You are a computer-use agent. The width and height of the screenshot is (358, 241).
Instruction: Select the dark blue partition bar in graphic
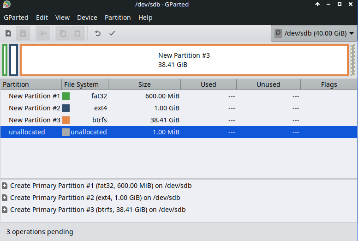click(13, 60)
